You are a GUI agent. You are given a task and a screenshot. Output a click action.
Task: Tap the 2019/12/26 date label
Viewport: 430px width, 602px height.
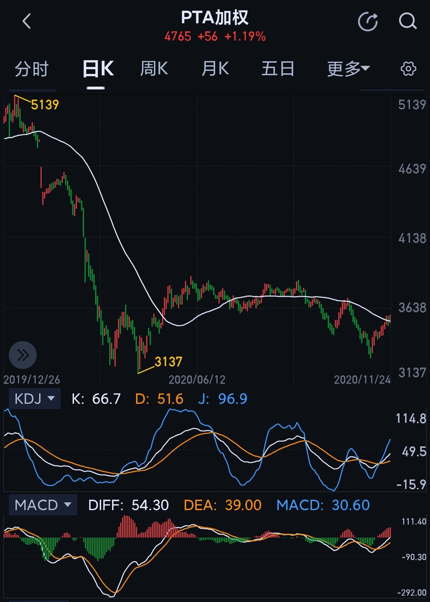point(32,380)
